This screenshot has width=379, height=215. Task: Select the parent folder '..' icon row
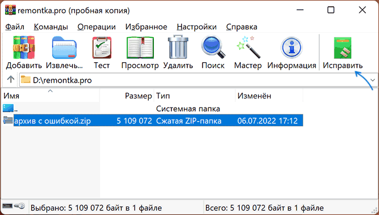coord(8,108)
